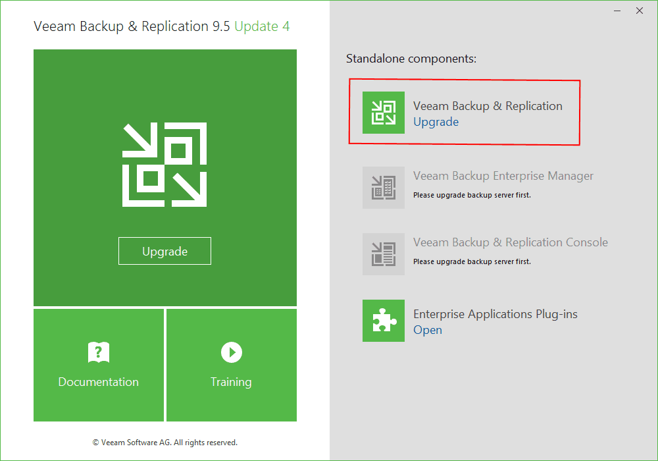The image size is (658, 461).
Task: Minimize the Veeam setup window
Action: tap(617, 11)
